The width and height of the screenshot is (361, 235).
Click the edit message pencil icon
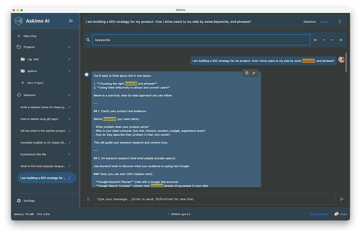(x=254, y=73)
